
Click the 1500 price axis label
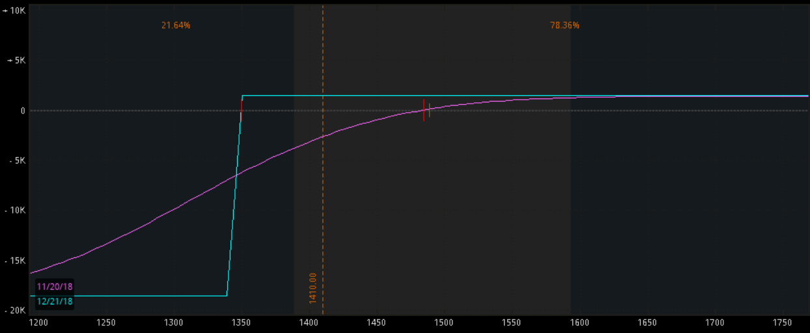pos(444,323)
